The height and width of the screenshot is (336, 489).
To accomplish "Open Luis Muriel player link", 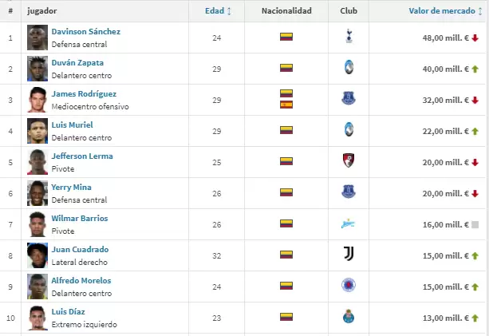I will pyautogui.click(x=72, y=125).
